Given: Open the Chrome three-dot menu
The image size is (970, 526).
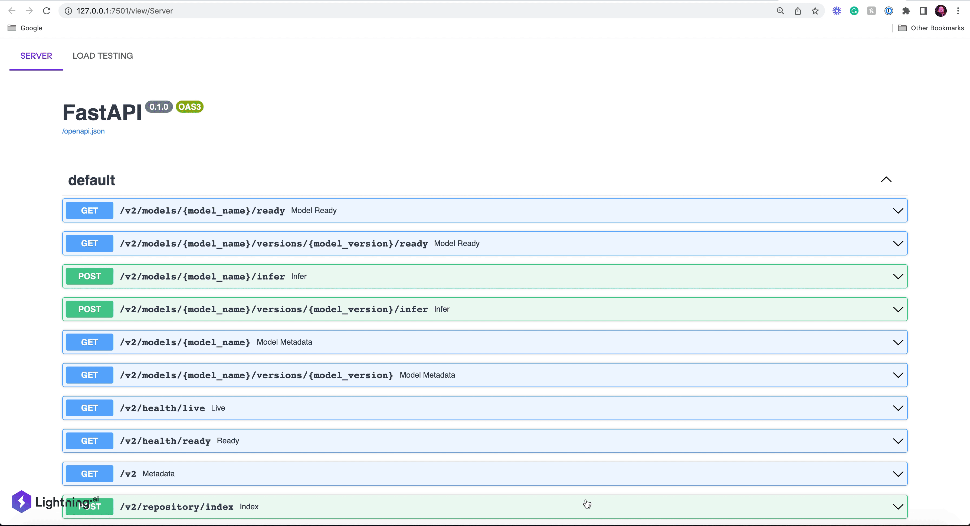Looking at the screenshot, I should pyautogui.click(x=958, y=11).
